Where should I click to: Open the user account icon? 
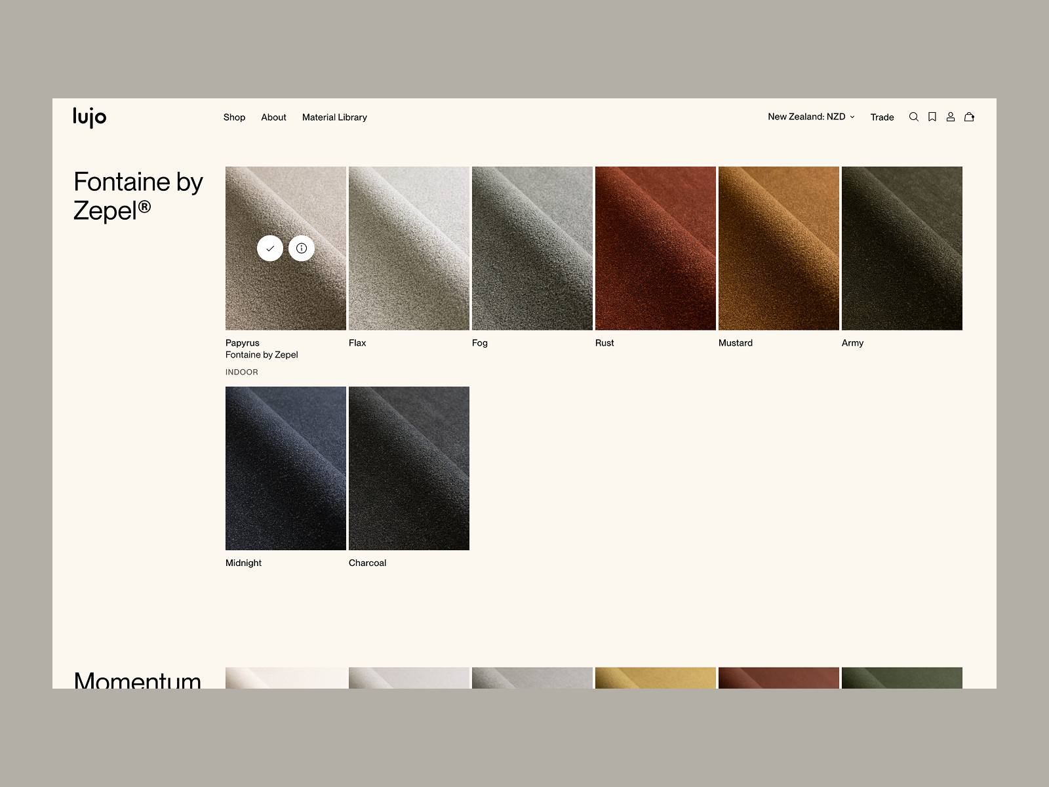point(951,117)
